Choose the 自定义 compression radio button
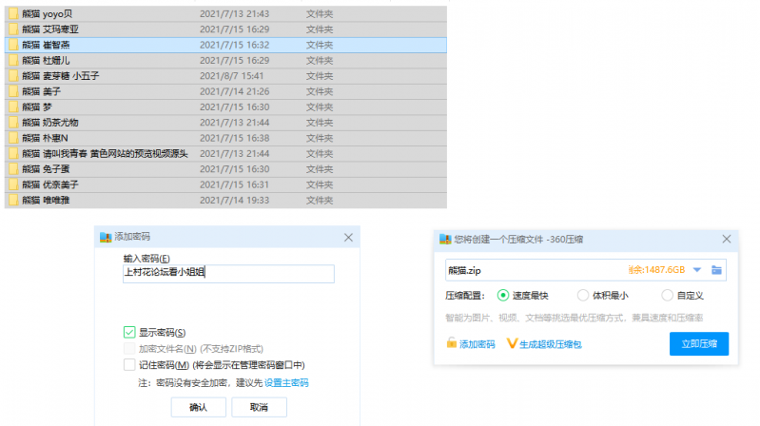 [x=667, y=295]
